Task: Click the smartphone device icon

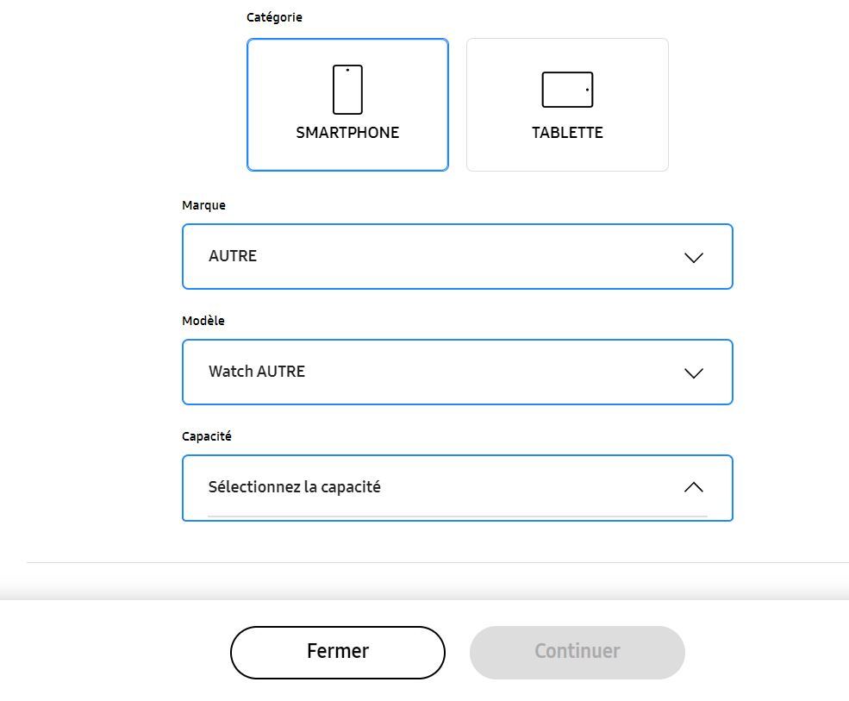Action: (347, 90)
